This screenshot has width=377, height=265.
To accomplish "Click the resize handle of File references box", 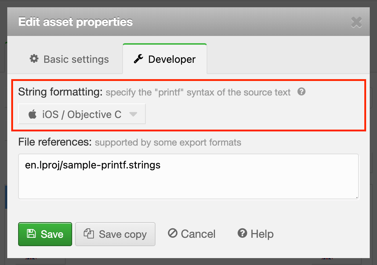I will [356, 197].
